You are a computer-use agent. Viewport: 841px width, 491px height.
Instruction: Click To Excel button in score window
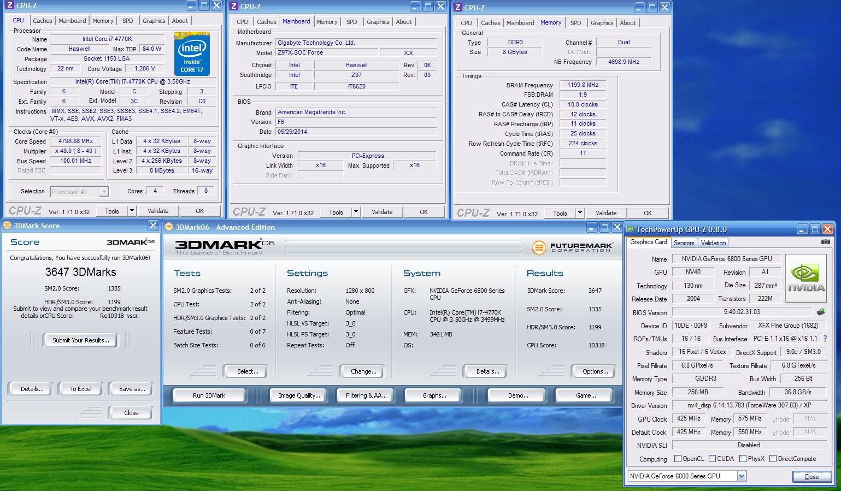(x=81, y=389)
